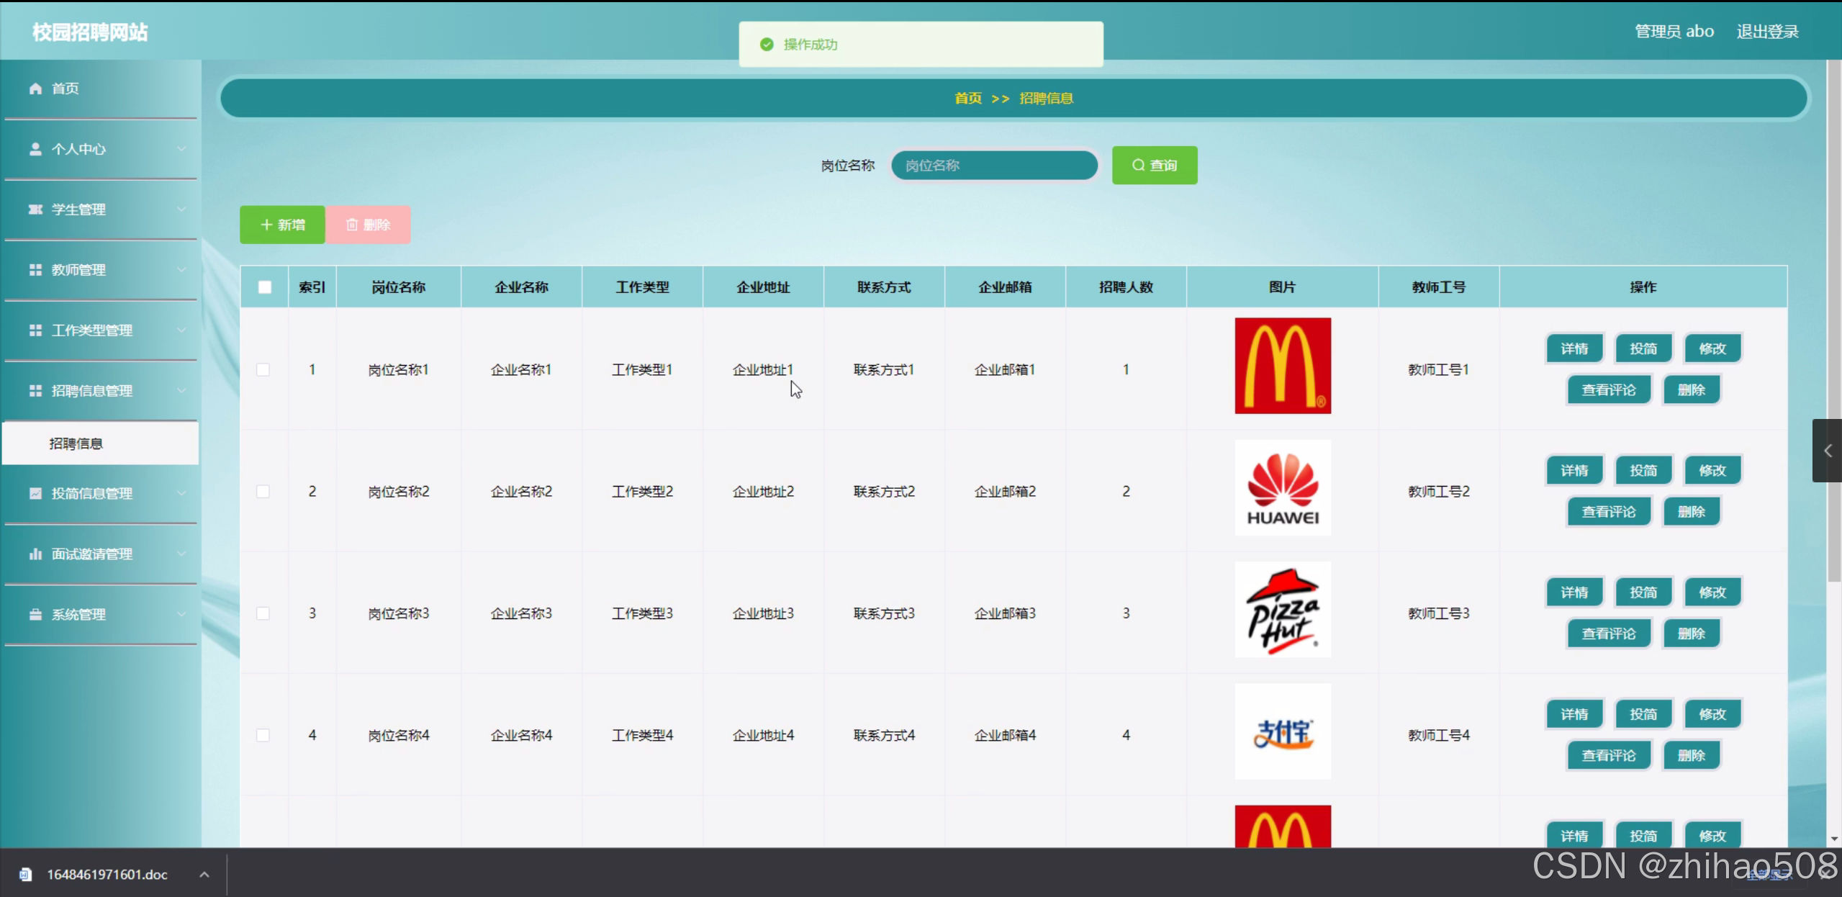Click the 学生管理 sidebar icon
The width and height of the screenshot is (1842, 897).
(x=35, y=209)
